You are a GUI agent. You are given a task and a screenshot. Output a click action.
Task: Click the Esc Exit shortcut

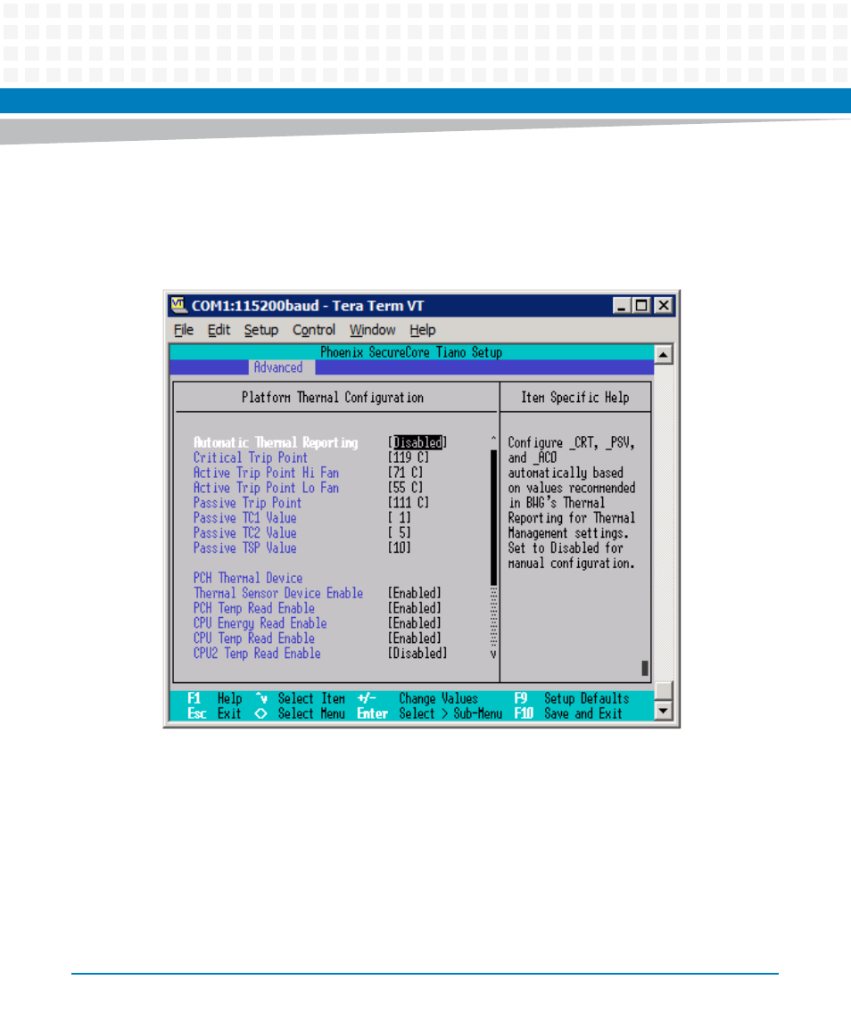tap(214, 713)
